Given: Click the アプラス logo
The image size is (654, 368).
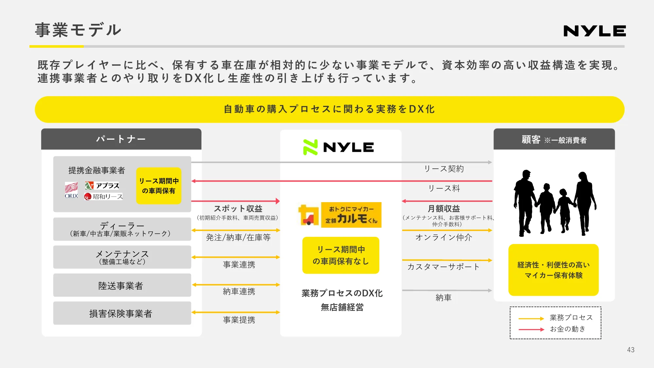Looking at the screenshot, I should [x=102, y=186].
